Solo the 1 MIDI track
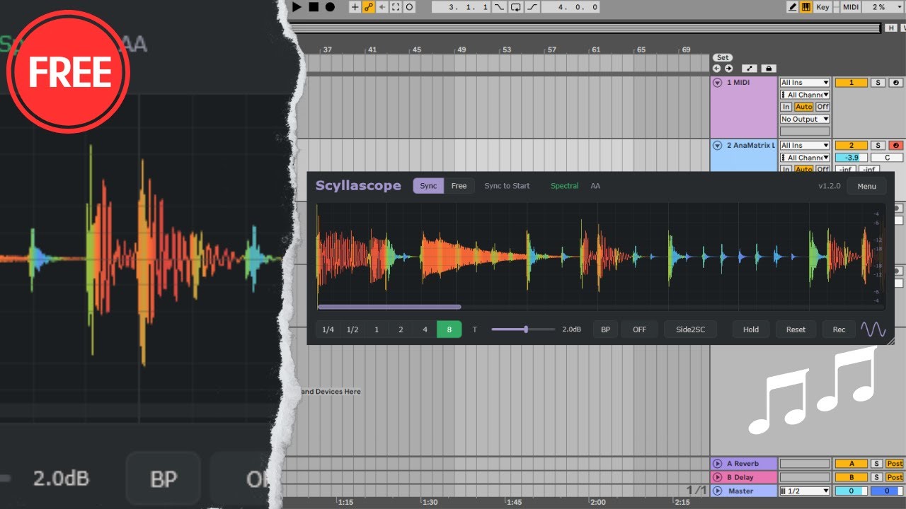This screenshot has height=509, width=906. (878, 83)
